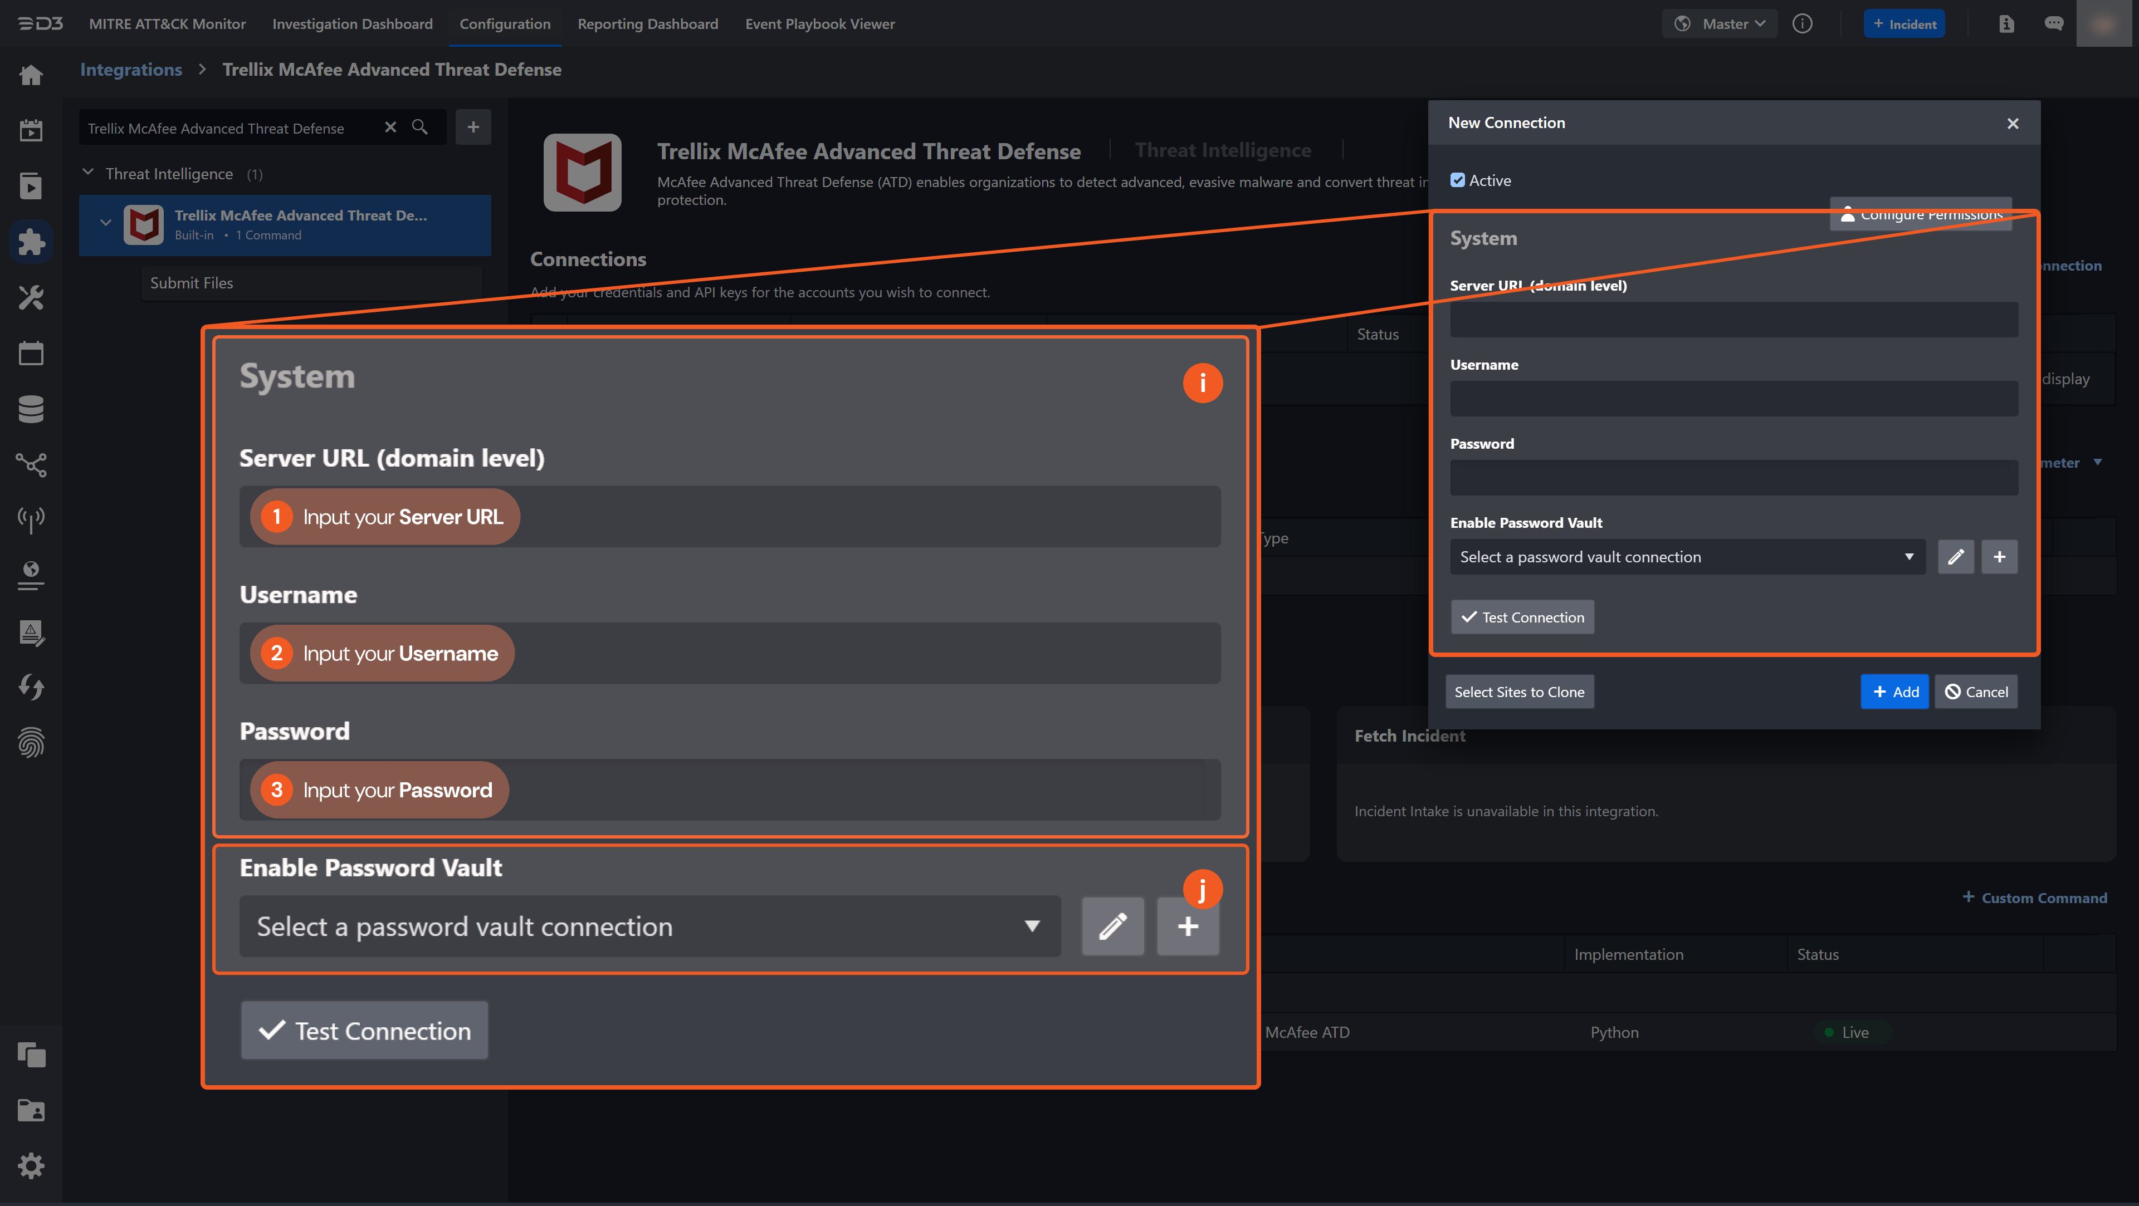Click the search magnifier in integration search
Screen dimensions: 2139x1206
(x=420, y=127)
